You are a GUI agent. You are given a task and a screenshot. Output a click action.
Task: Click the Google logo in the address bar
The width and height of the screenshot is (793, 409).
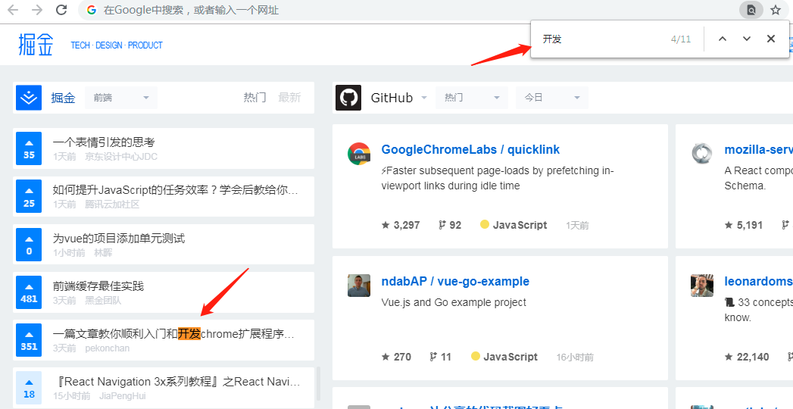click(x=92, y=10)
